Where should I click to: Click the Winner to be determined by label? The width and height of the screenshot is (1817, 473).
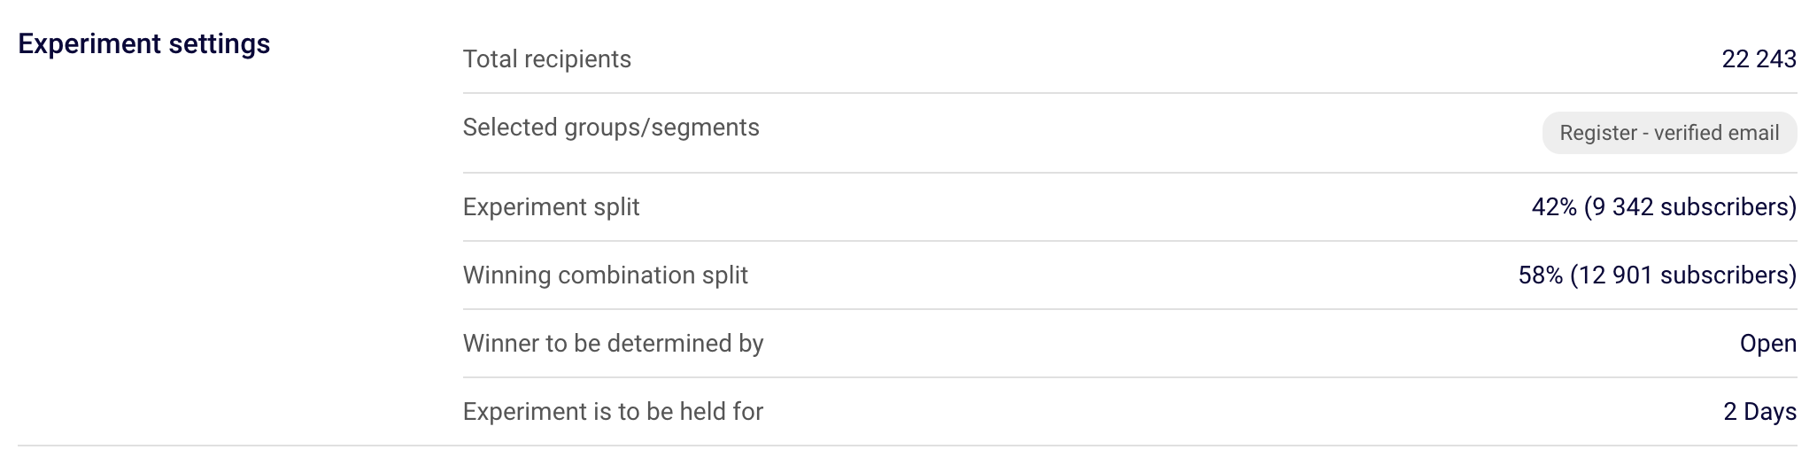[614, 344]
